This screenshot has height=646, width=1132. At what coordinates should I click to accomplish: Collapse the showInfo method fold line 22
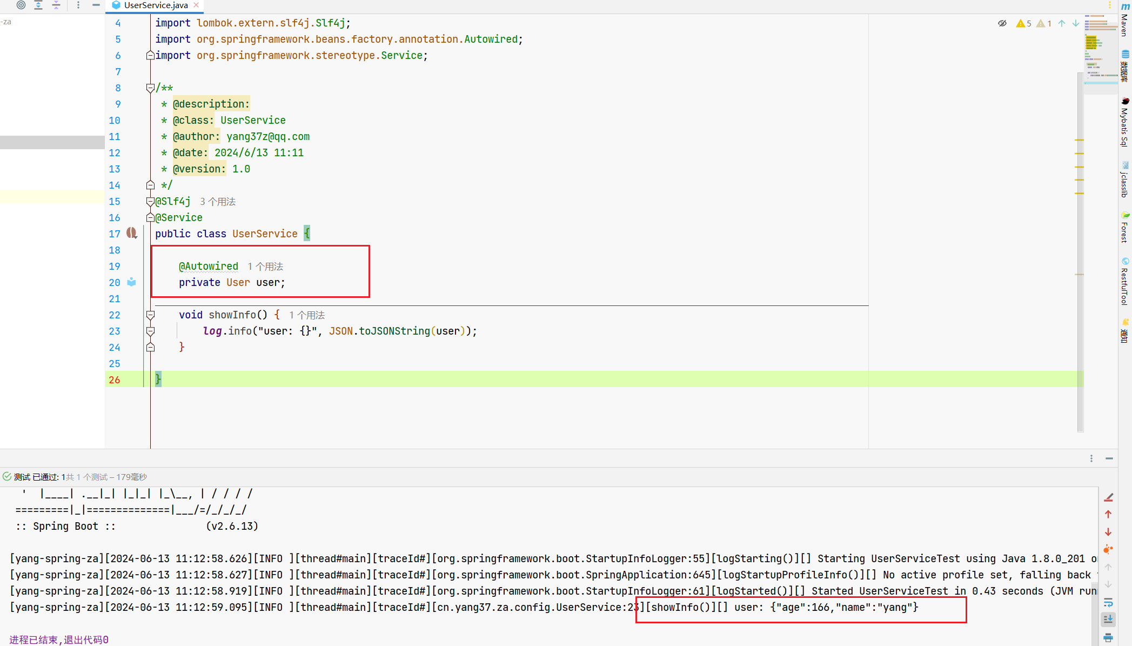coord(150,315)
